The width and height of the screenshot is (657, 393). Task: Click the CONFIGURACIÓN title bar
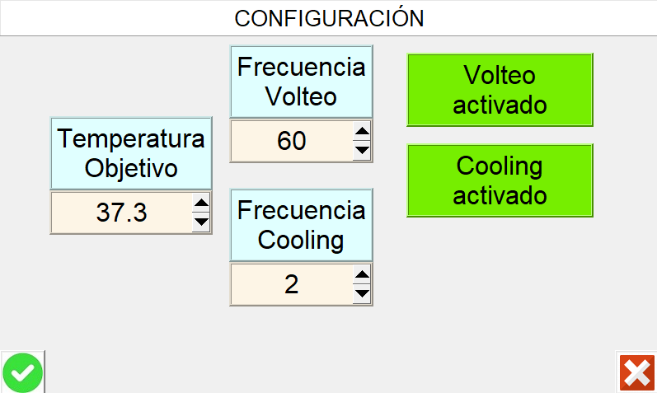(328, 18)
